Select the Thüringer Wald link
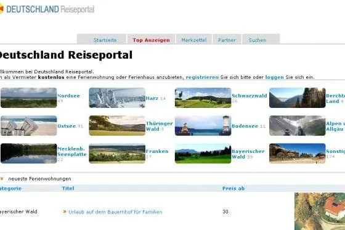Screen dimensions: 345x230 tap(160, 126)
